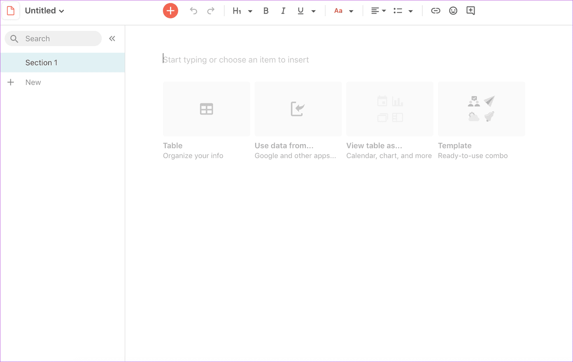This screenshot has width=573, height=362.
Task: Insert a hyperlink
Action: (x=436, y=11)
